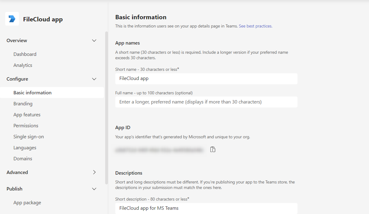Open App package under Publish
Image resolution: width=369 pixels, height=214 pixels.
[x=27, y=203]
